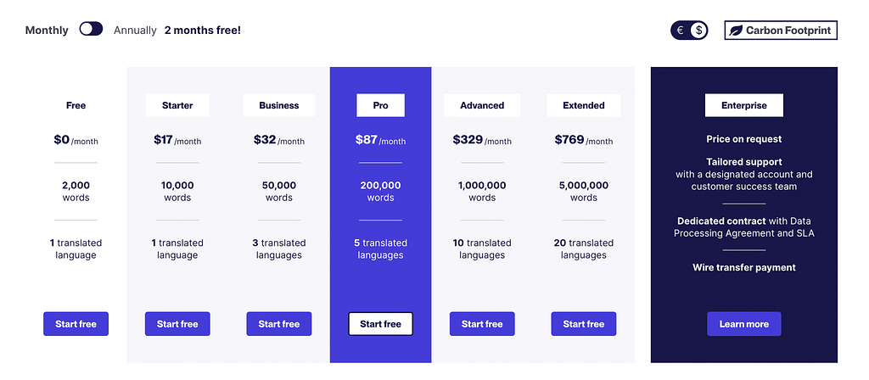The height and width of the screenshot is (380, 869).
Task: Click the Carbon Footprint leaf icon
Action: [735, 31]
